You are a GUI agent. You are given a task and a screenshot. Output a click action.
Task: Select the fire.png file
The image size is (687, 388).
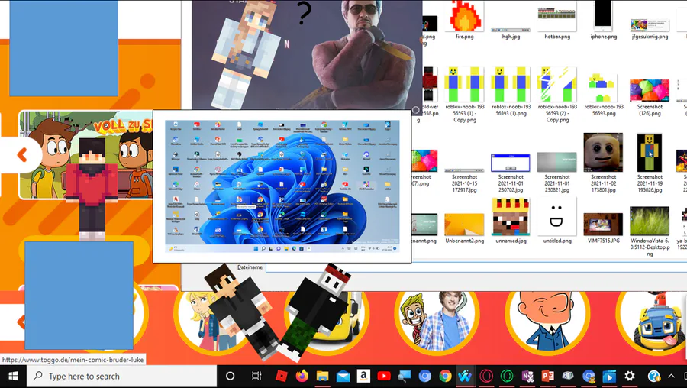(464, 20)
